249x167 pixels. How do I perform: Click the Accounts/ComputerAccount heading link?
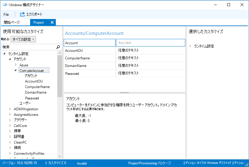click(94, 33)
